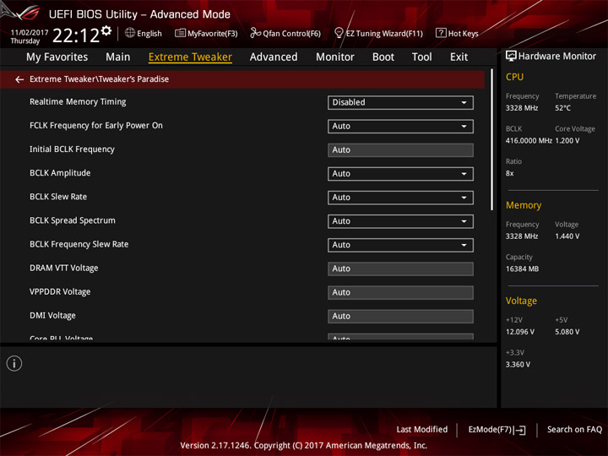Open the BCLK Slew Rate dropdown
Screen dimensions: 608x456
(x=400, y=198)
